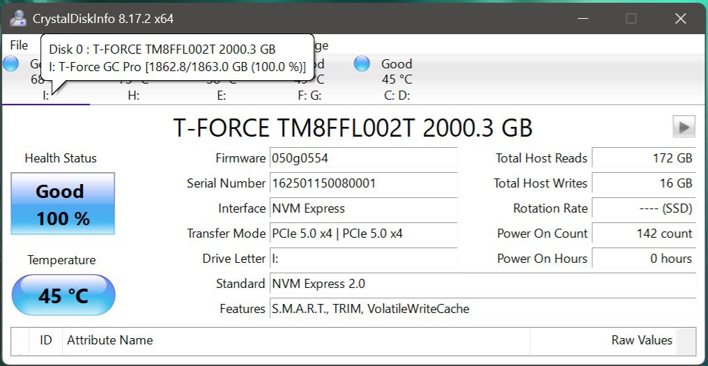Screen dimensions: 708x366
Task: Click the Power On Count value 142 count
Action: coord(644,234)
